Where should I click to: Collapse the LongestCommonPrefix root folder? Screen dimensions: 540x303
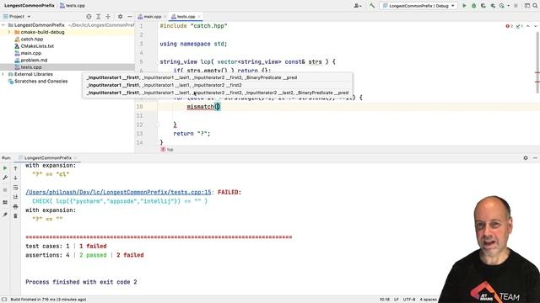(x=3, y=25)
